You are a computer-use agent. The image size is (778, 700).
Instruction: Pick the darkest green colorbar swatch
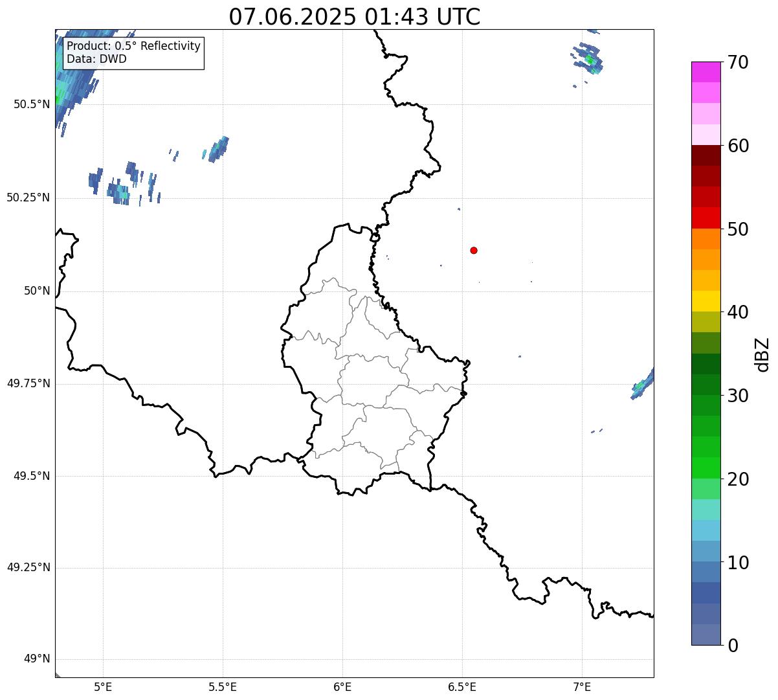point(706,364)
